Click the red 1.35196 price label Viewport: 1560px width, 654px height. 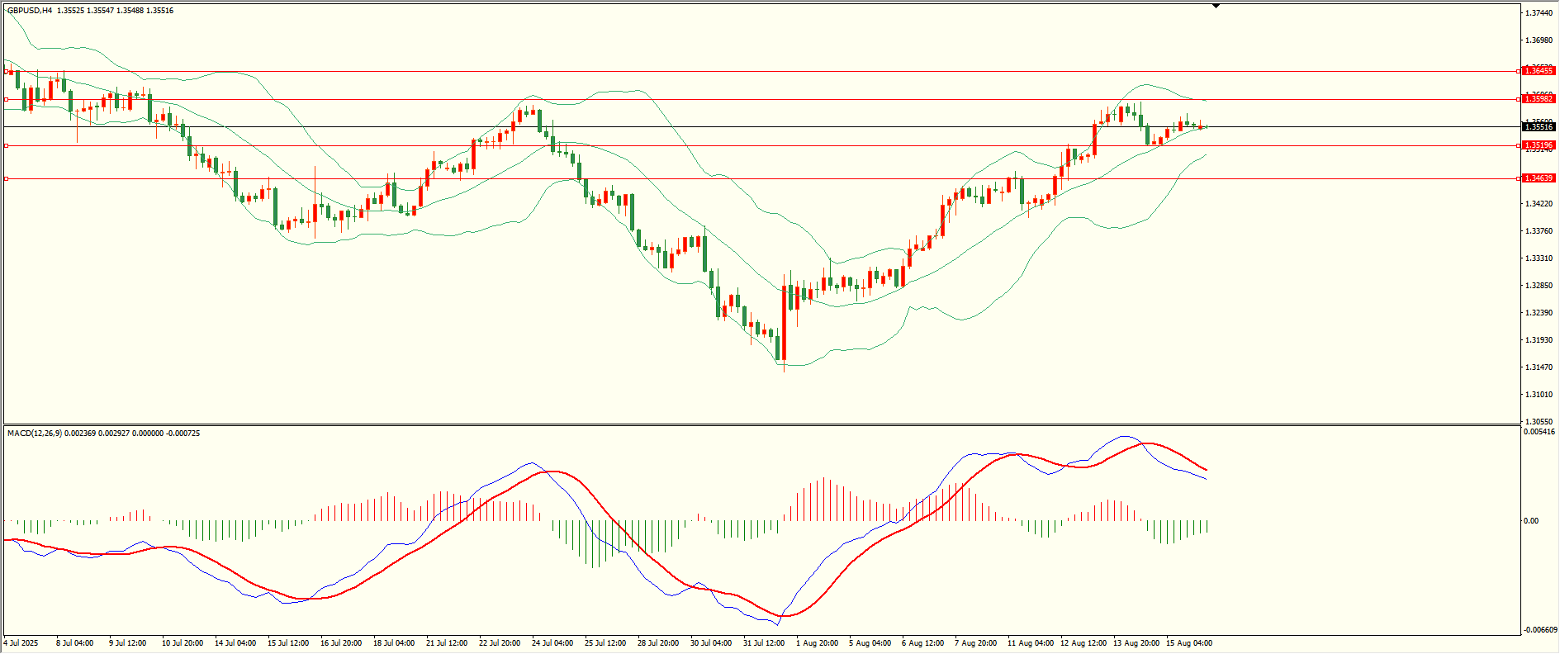(1539, 145)
